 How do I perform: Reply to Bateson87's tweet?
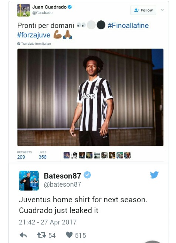23,235
